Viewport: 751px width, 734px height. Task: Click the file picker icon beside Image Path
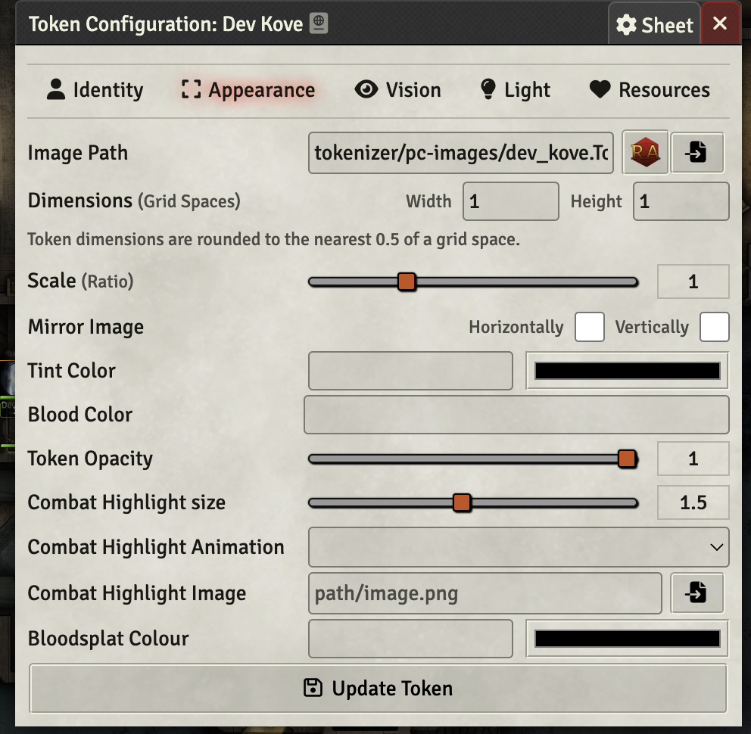point(696,152)
